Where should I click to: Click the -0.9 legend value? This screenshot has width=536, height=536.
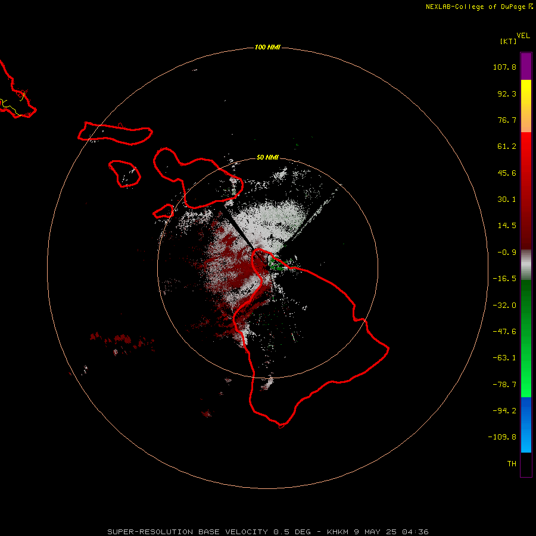click(507, 253)
